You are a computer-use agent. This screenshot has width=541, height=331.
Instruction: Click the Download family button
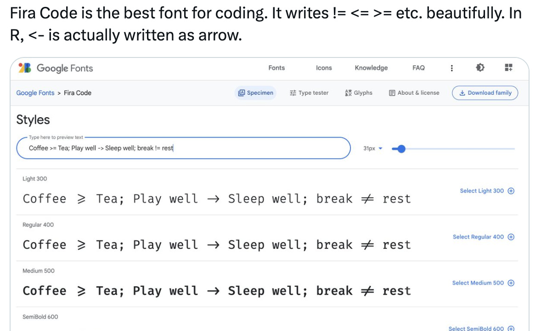pyautogui.click(x=485, y=92)
